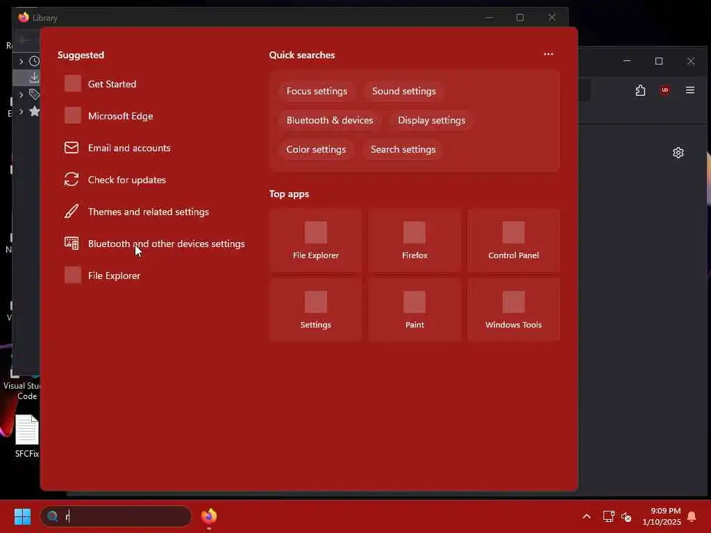This screenshot has width=711, height=533.
Task: Click gear icon in Firefox page
Action: click(678, 153)
